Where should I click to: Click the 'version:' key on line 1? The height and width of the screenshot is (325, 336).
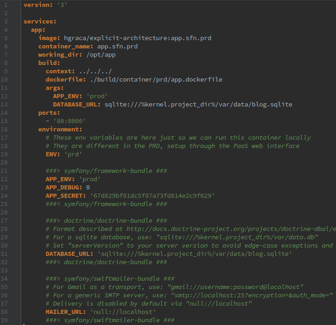(38, 5)
